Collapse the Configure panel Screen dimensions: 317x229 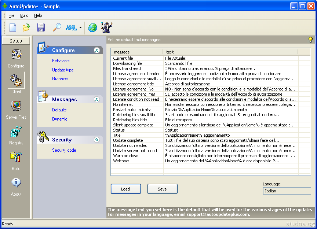pos(96,51)
